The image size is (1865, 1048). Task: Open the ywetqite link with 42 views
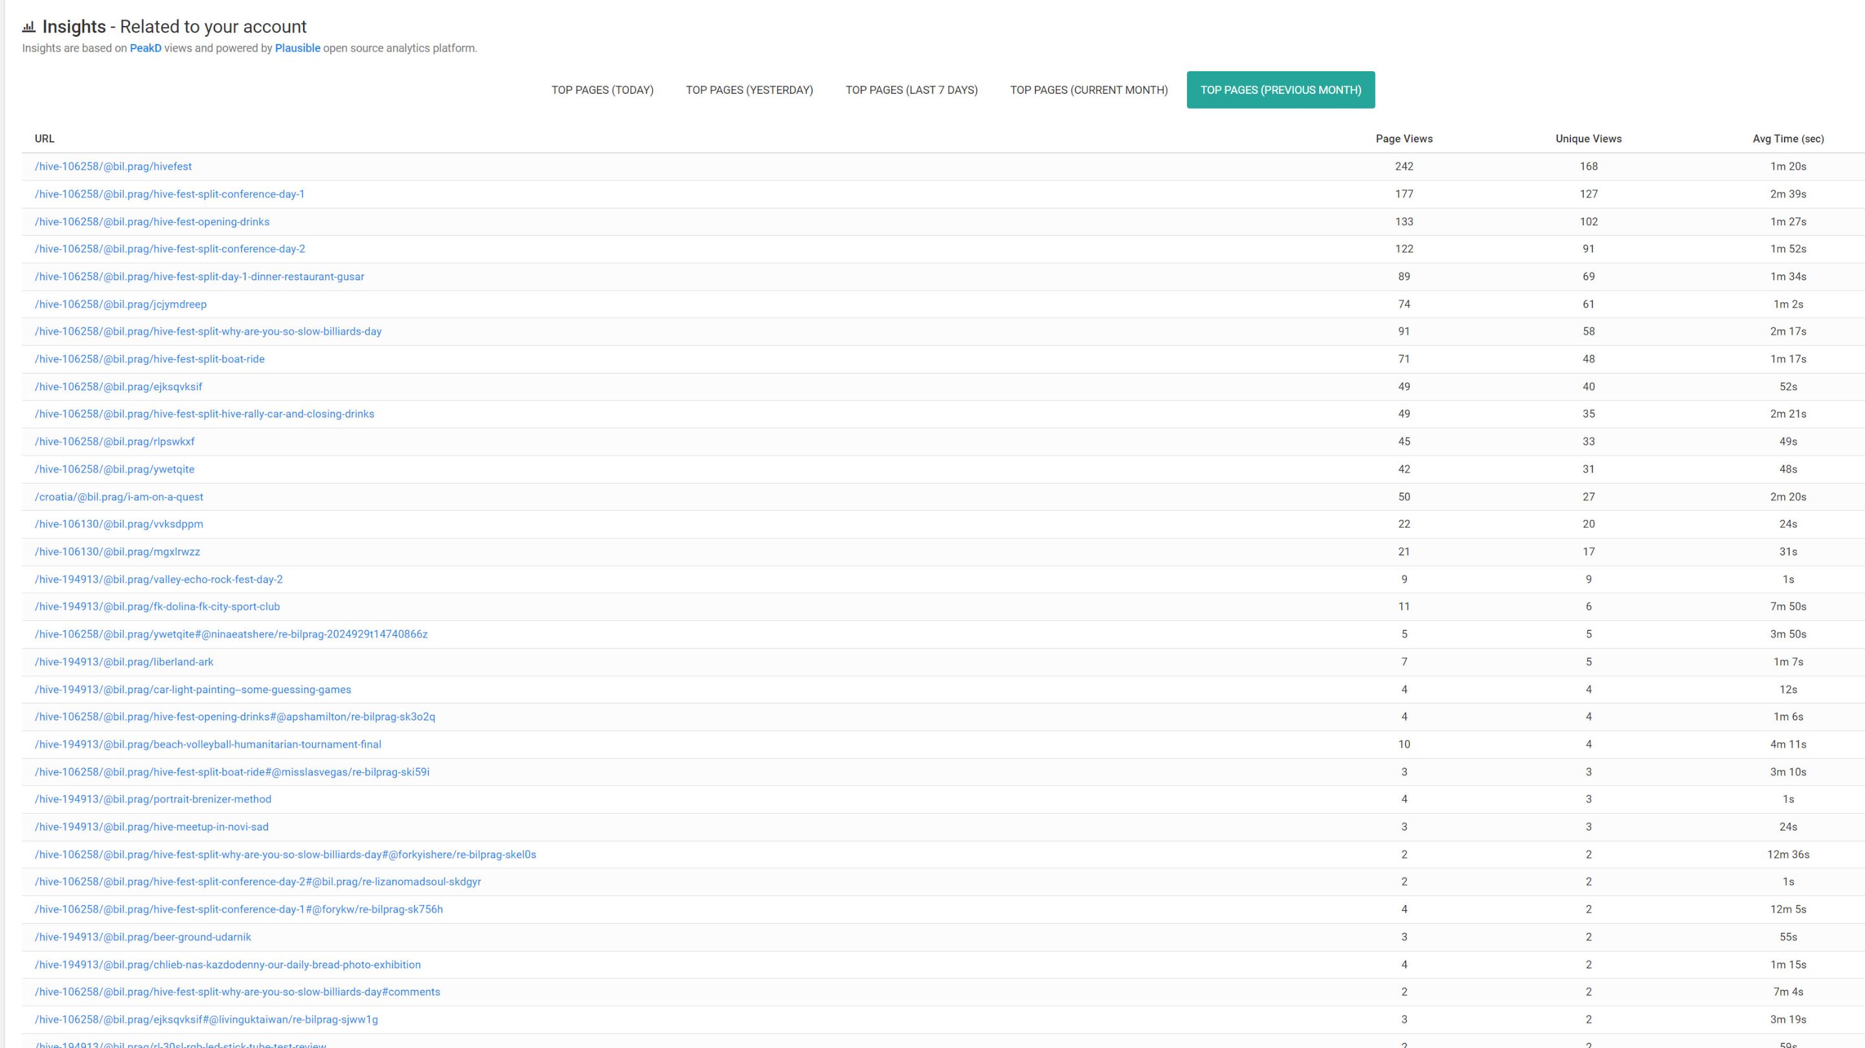click(115, 469)
